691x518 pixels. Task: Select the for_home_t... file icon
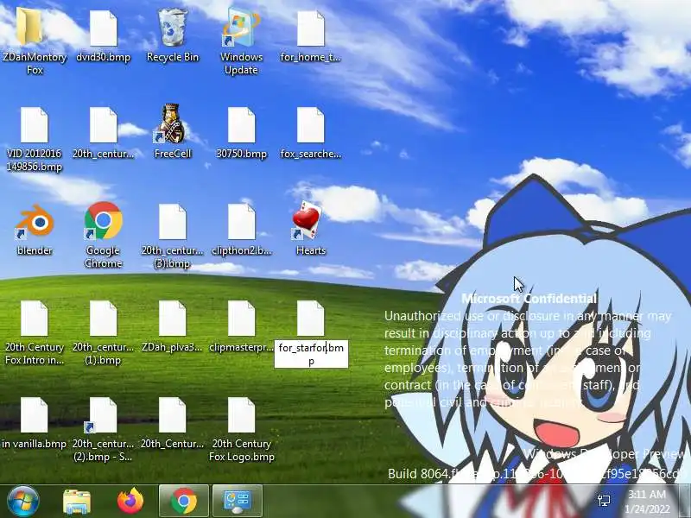point(311,28)
